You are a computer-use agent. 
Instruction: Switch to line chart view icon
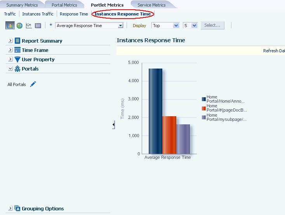pyautogui.click(x=29, y=26)
